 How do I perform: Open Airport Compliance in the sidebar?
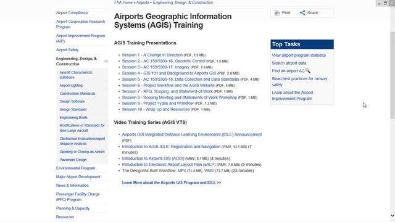72,13
